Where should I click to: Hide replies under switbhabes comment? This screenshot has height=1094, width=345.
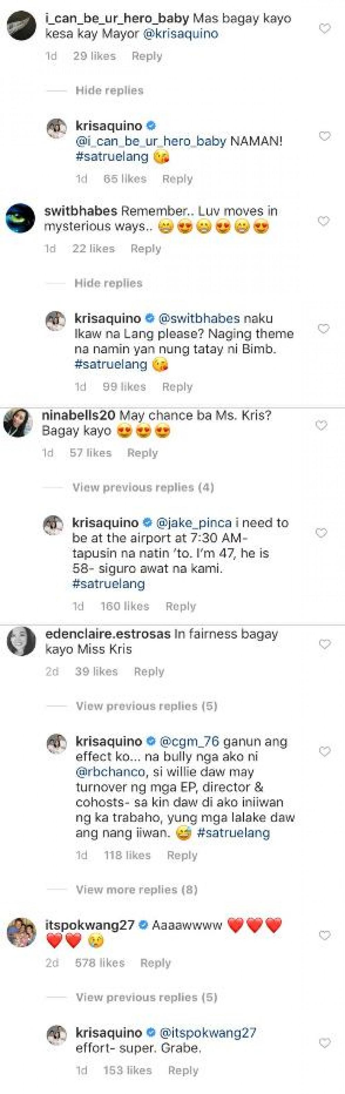pyautogui.click(x=108, y=283)
